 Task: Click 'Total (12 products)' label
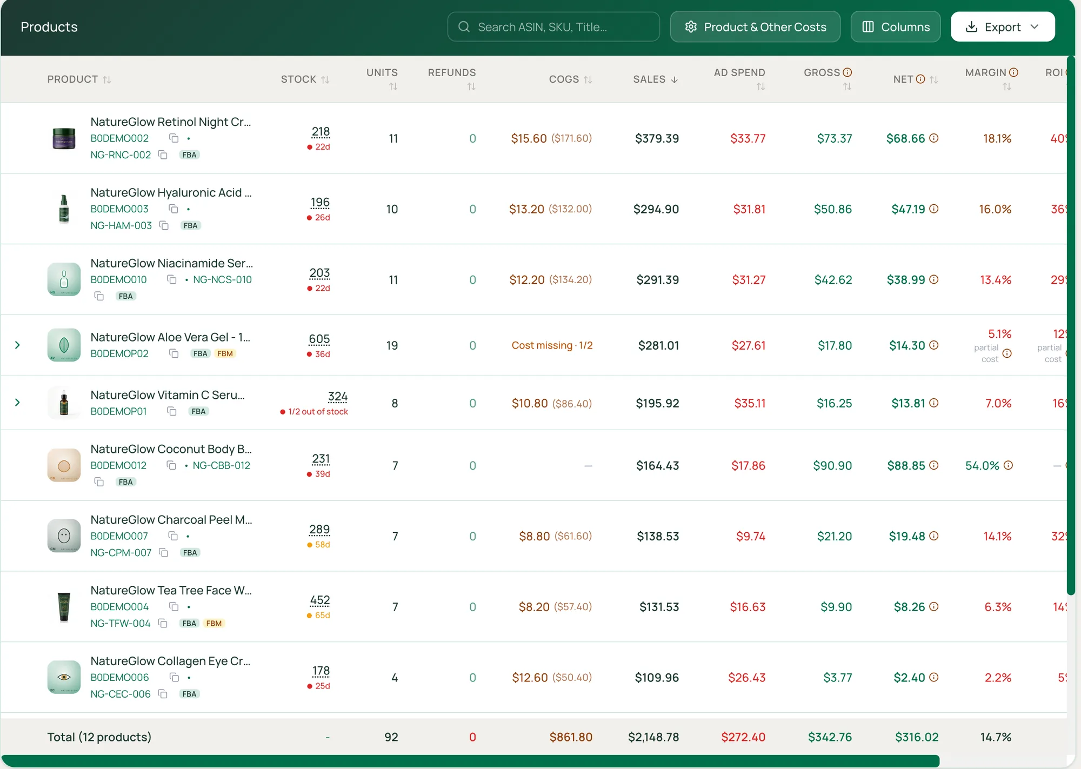pos(99,737)
